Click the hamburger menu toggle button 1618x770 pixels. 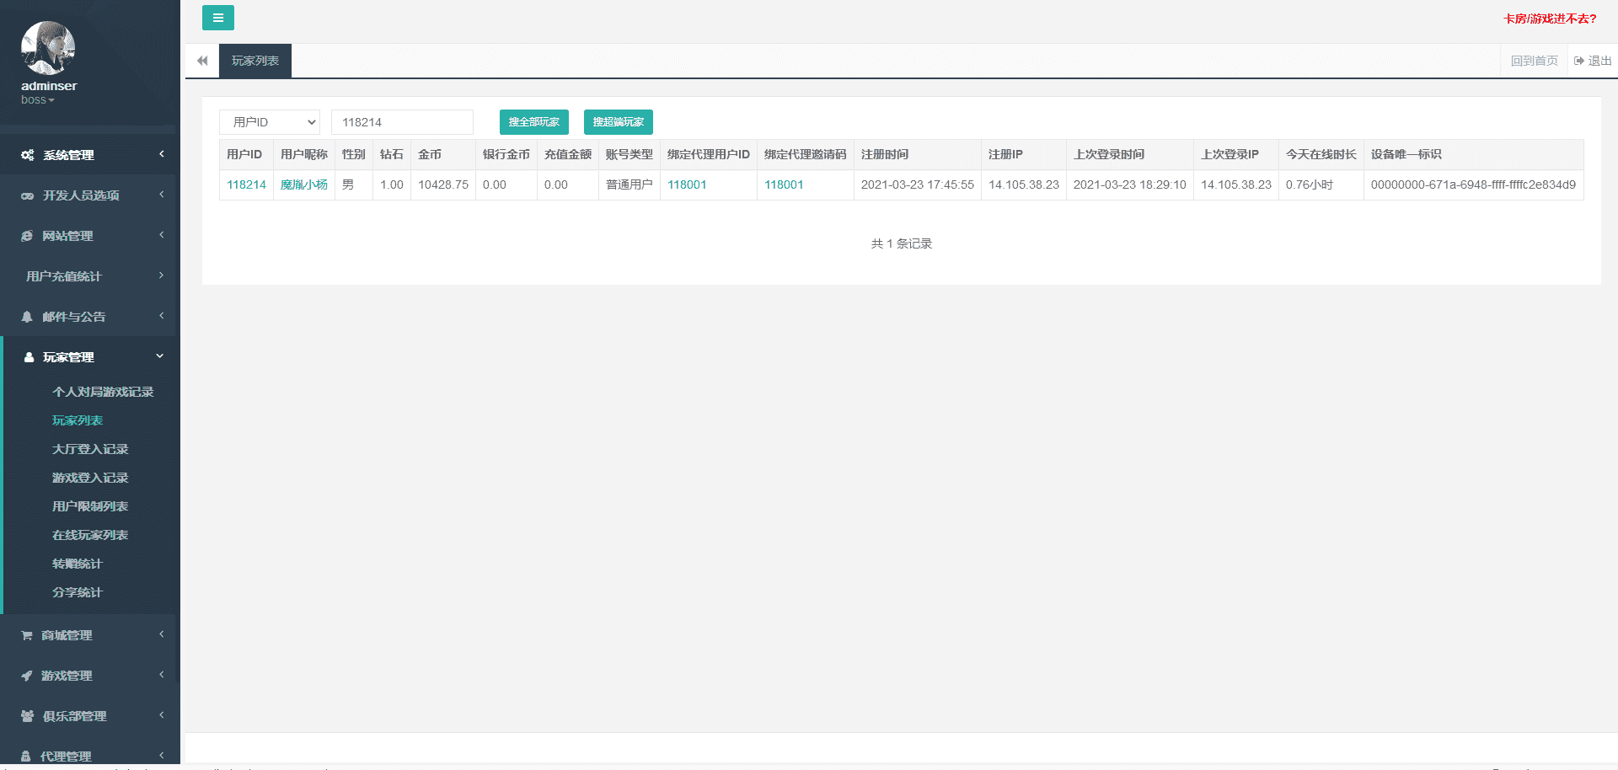pos(218,18)
